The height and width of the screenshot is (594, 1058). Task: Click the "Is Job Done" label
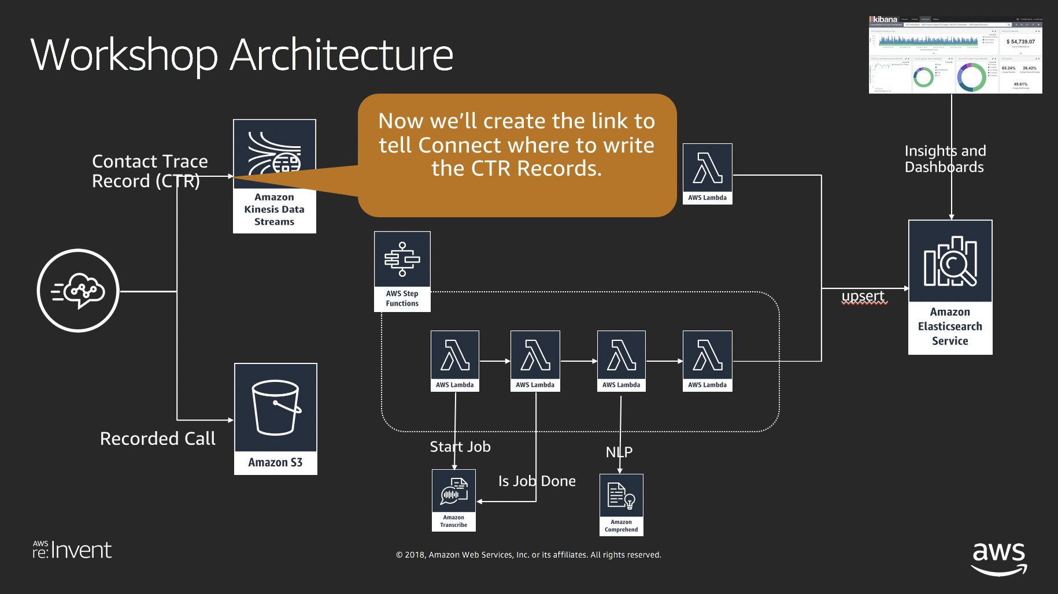click(x=537, y=481)
